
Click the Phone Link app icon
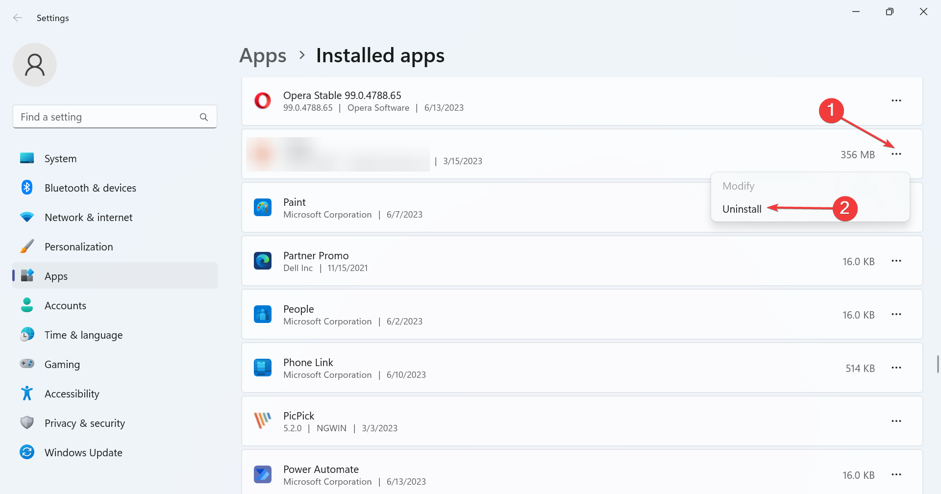(263, 368)
